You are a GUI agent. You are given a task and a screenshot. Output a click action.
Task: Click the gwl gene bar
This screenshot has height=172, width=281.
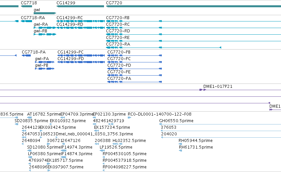point(45,13)
